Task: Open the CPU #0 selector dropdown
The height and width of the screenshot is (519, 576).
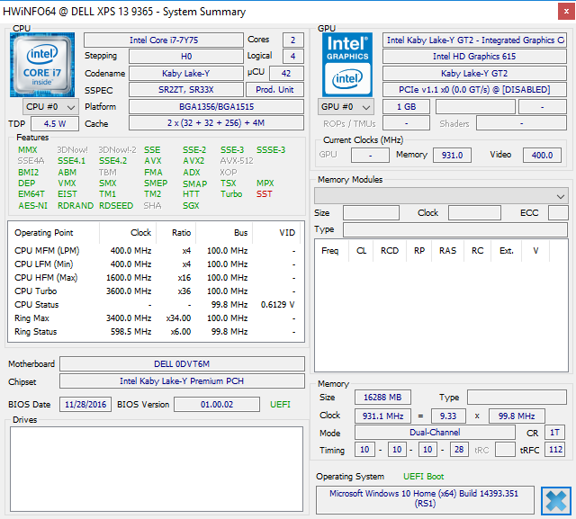Action: pyautogui.click(x=49, y=107)
